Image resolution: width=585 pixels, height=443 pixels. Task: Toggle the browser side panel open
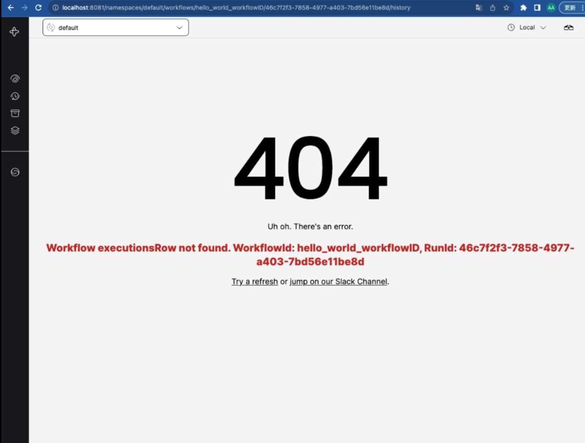coord(537,8)
